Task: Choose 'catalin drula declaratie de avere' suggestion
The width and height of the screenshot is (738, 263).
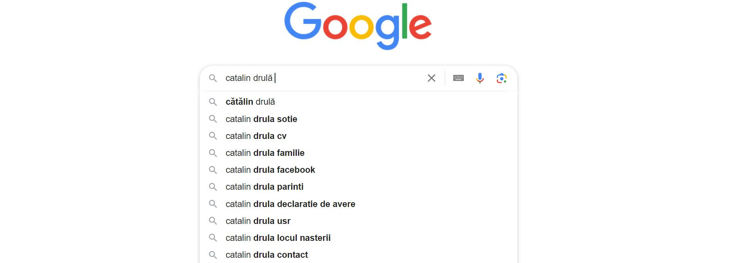Action: coord(290,204)
